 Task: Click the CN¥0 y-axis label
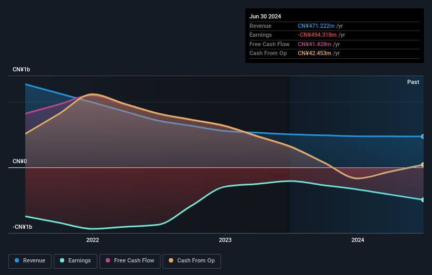coord(20,161)
